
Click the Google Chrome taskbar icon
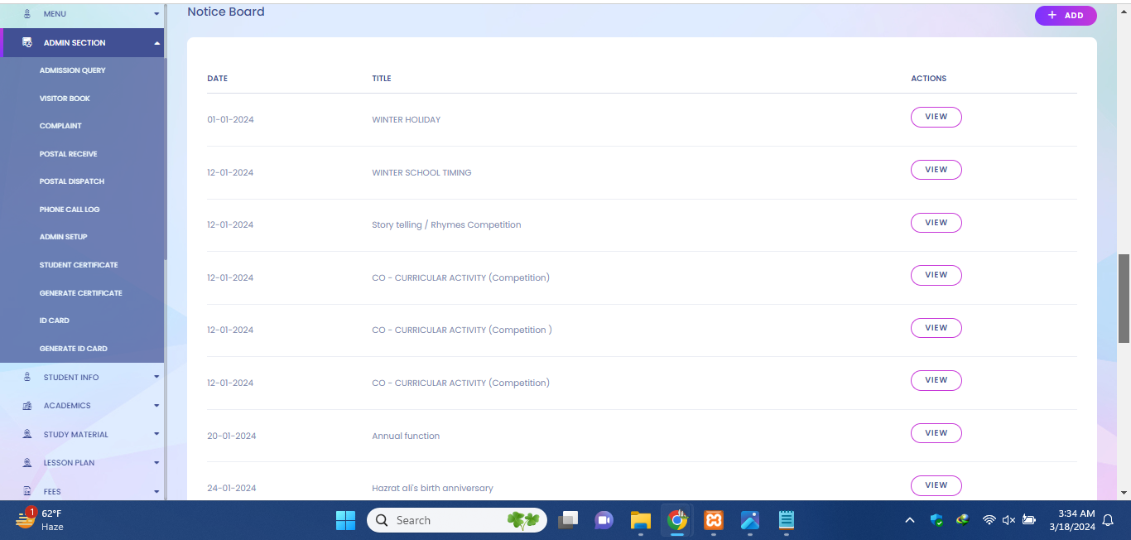[677, 520]
